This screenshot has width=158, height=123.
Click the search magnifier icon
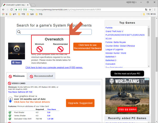tap(19, 32)
